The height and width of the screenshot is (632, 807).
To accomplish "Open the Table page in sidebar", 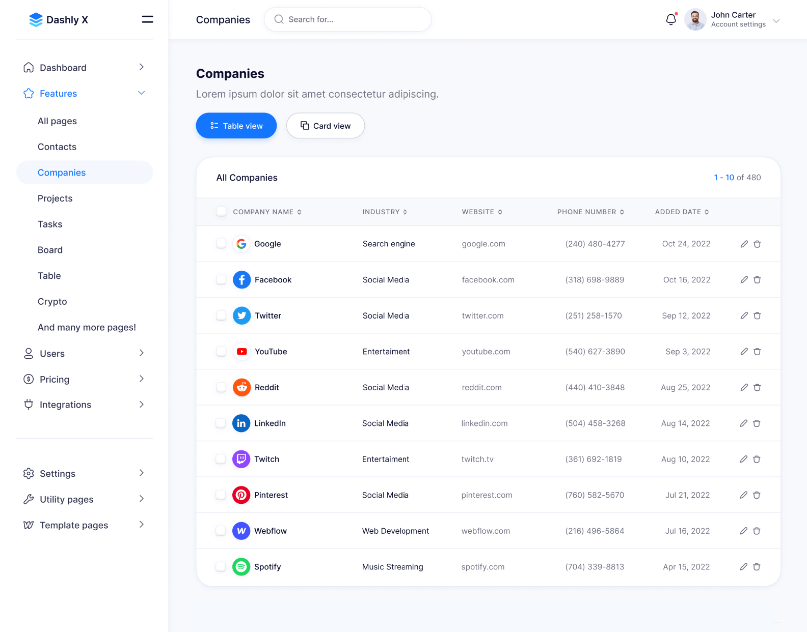I will [49, 276].
